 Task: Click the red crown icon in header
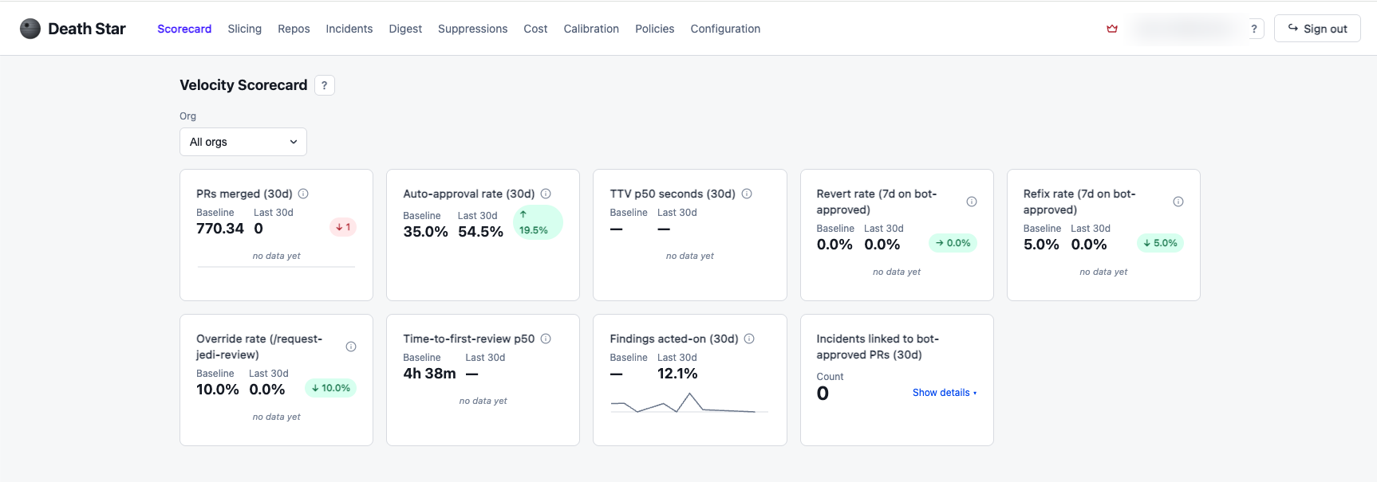pyautogui.click(x=1112, y=29)
